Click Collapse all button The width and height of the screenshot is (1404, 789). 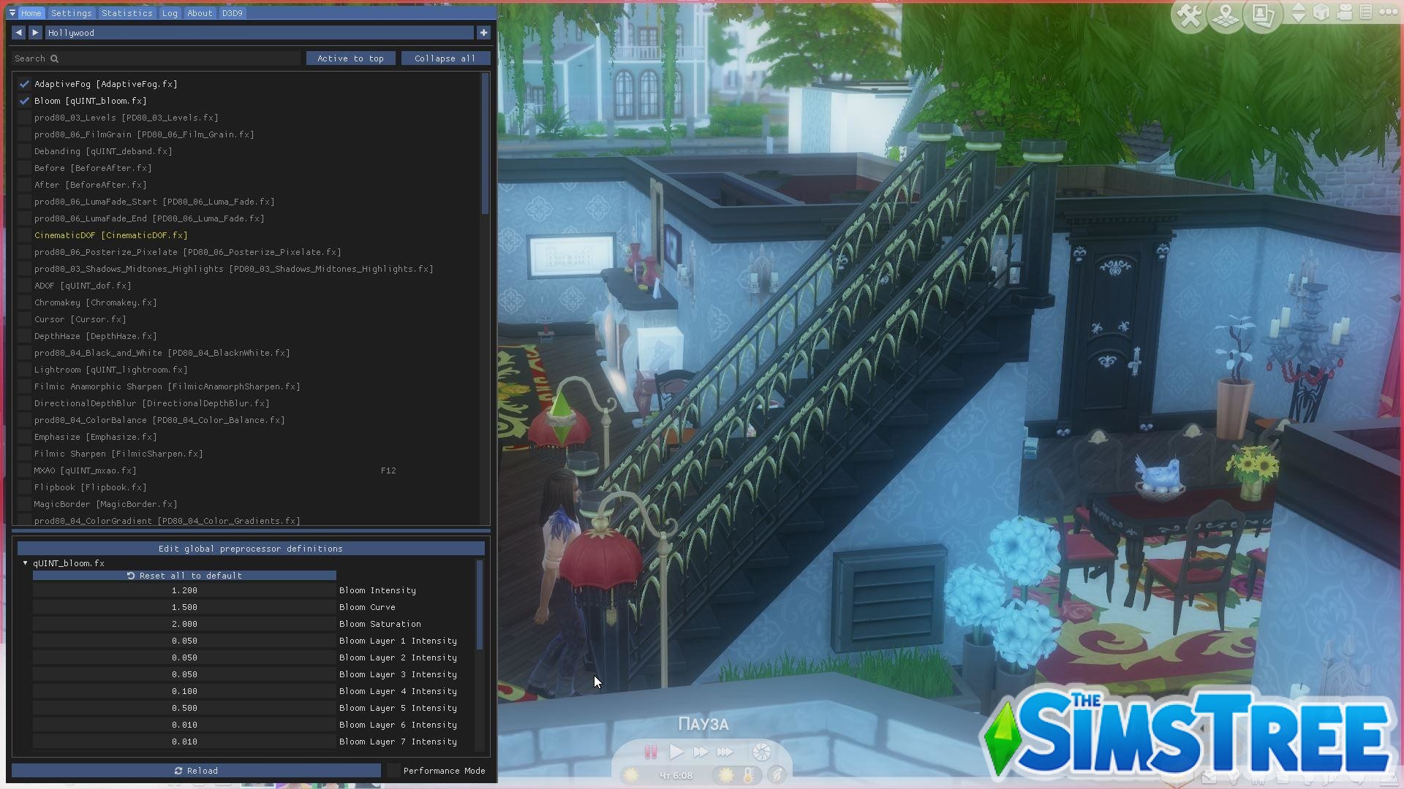(x=445, y=58)
